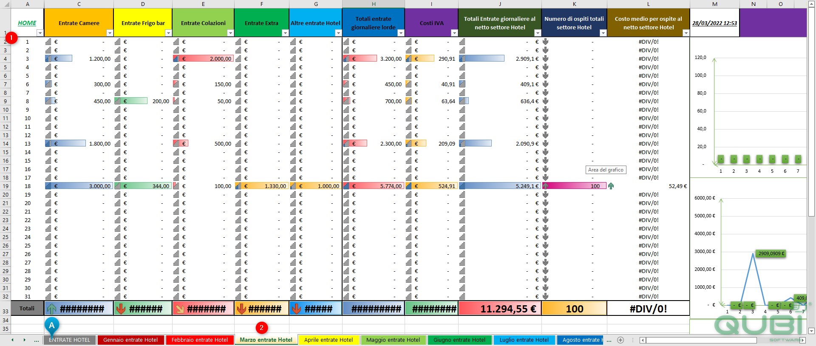Click the 2909,0909 € chart data label

[771, 253]
